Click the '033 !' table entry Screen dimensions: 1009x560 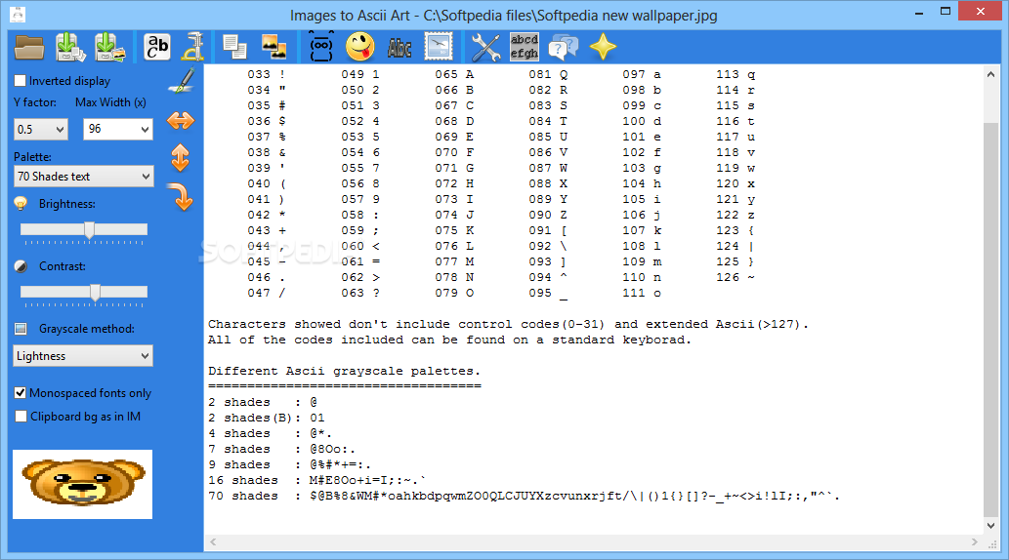pos(267,74)
